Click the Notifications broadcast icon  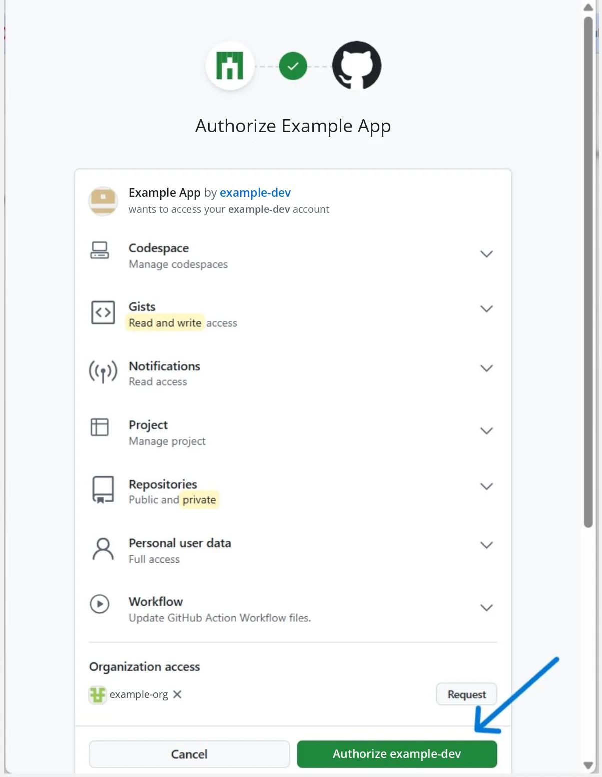103,372
